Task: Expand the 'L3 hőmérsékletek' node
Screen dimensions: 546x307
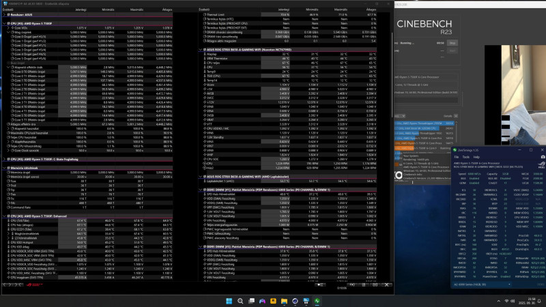Action: [x=8, y=238]
